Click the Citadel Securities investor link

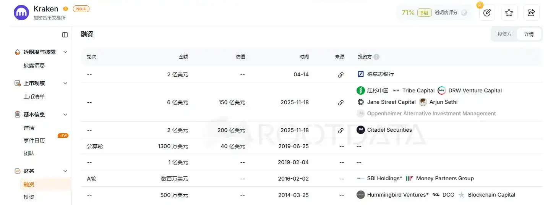(389, 130)
